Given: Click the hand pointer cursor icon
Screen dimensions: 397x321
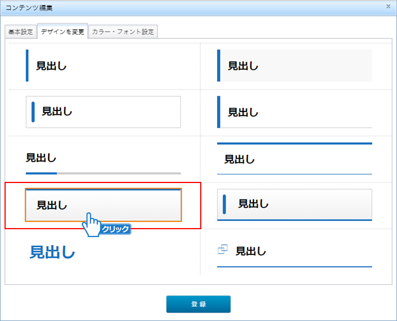Looking at the screenshot, I should pos(91,224).
